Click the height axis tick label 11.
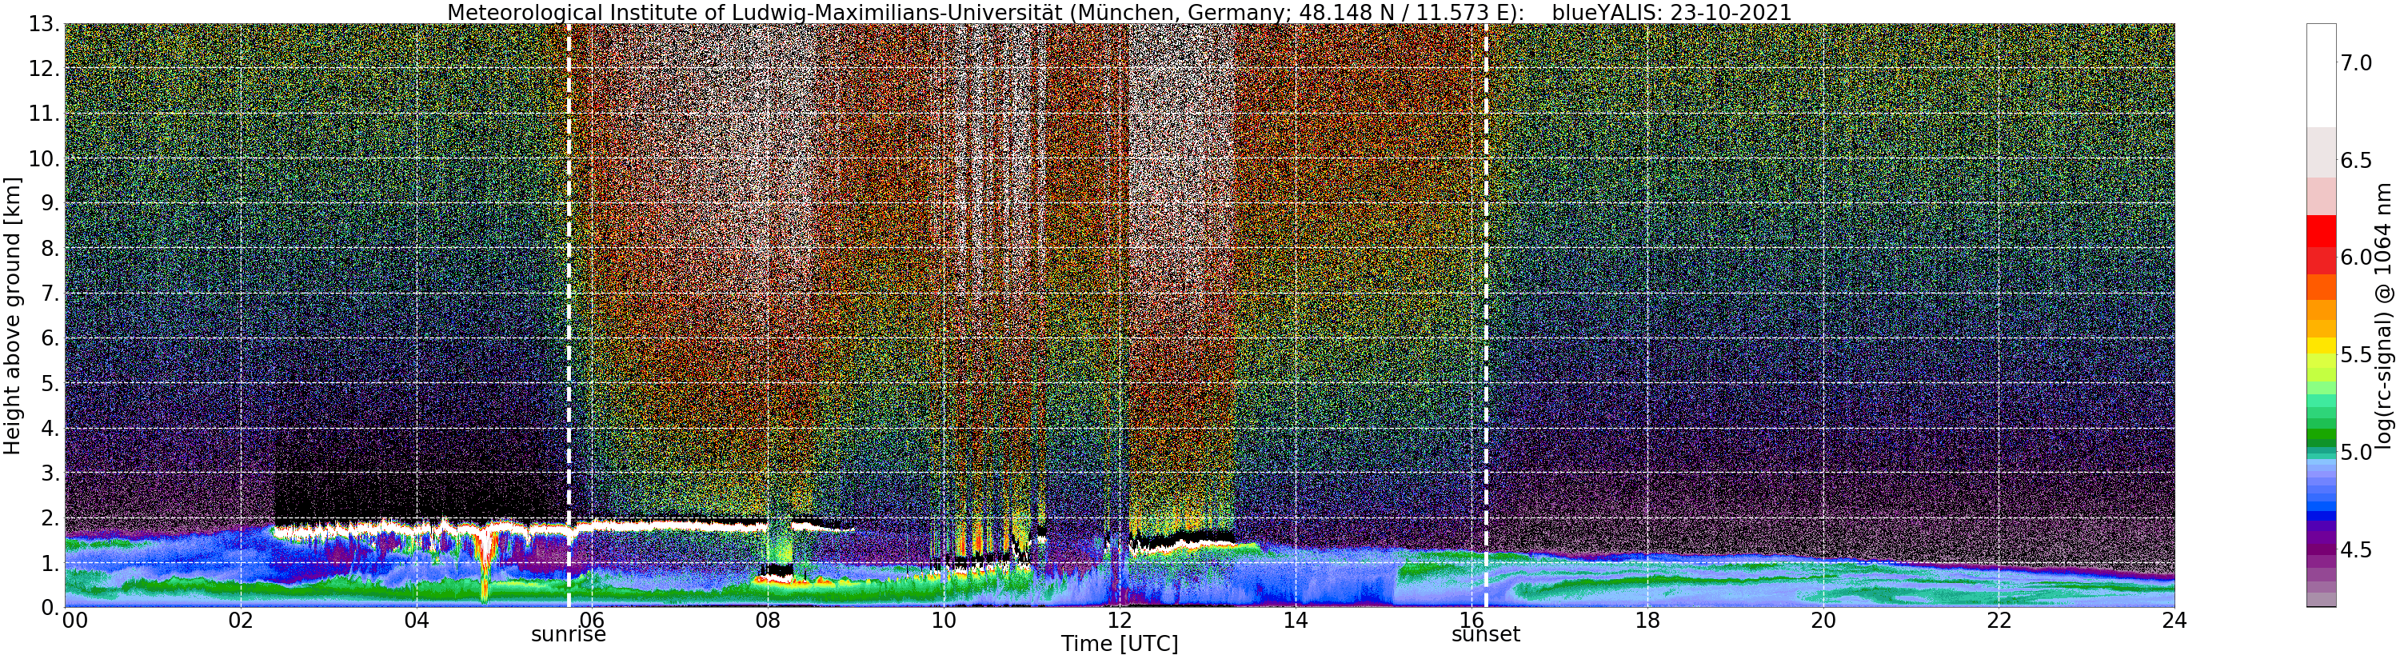2400x659 pixels. (x=45, y=114)
